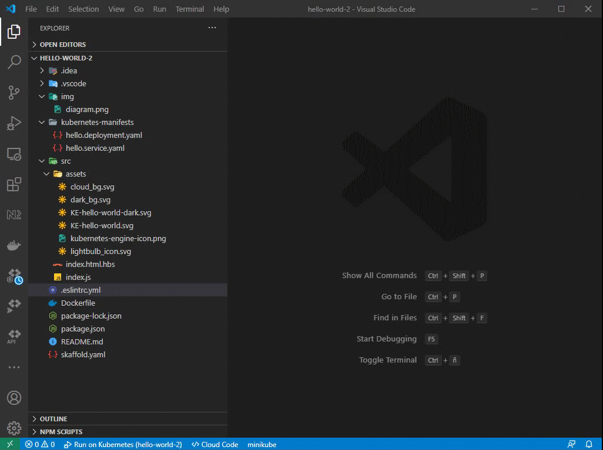Open KE-hello-world.svg file
This screenshot has height=450, width=603.
(x=128, y=225)
